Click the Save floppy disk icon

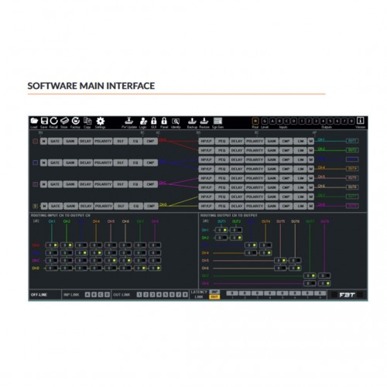click(x=44, y=121)
